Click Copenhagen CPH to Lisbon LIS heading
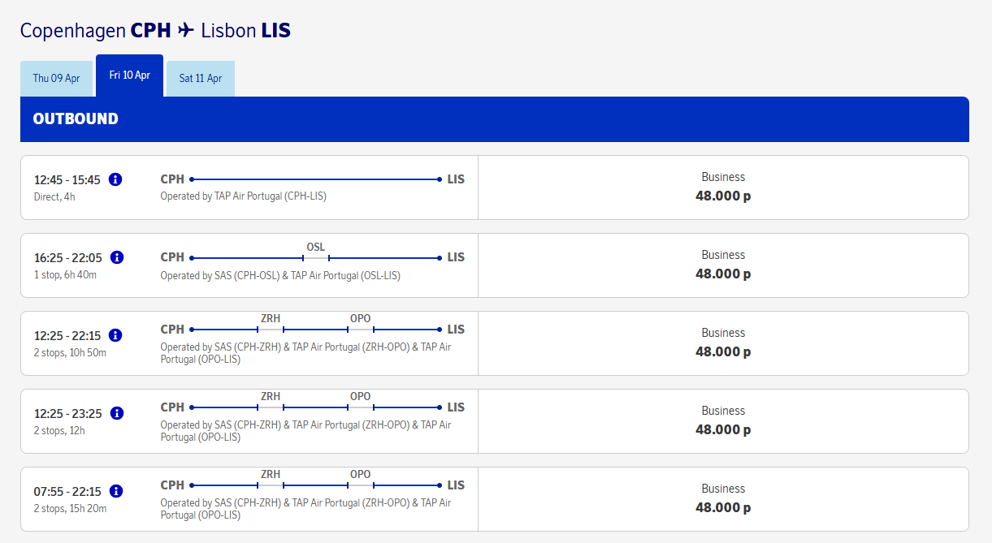Screen dimensions: 992x543 coord(155,31)
